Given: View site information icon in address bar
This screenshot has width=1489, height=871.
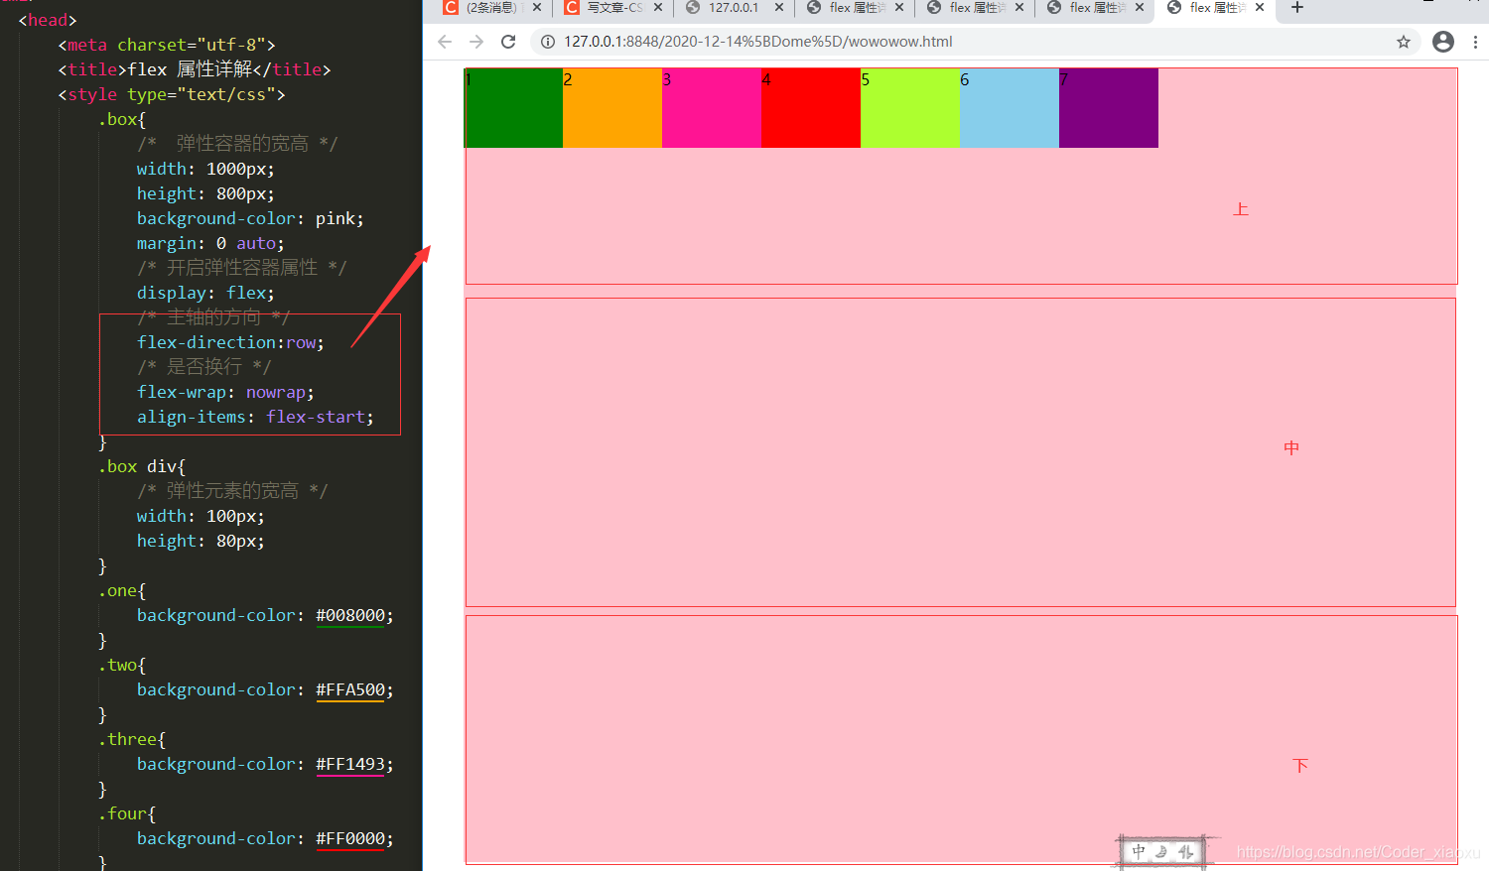Looking at the screenshot, I should coord(547,42).
